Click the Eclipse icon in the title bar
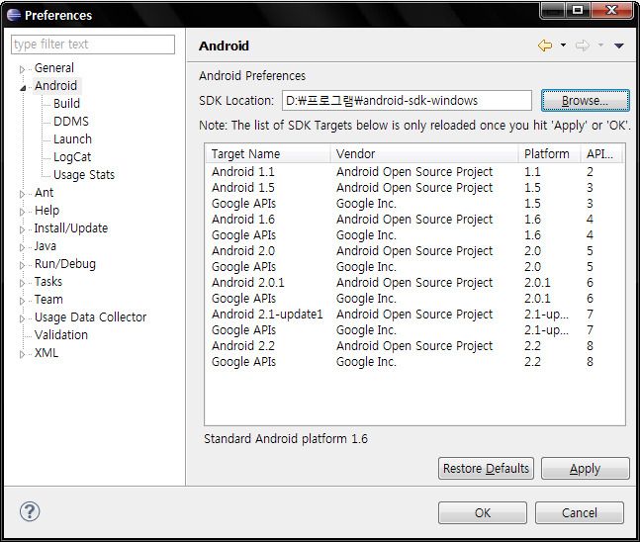Image resolution: width=640 pixels, height=542 pixels. [14, 15]
